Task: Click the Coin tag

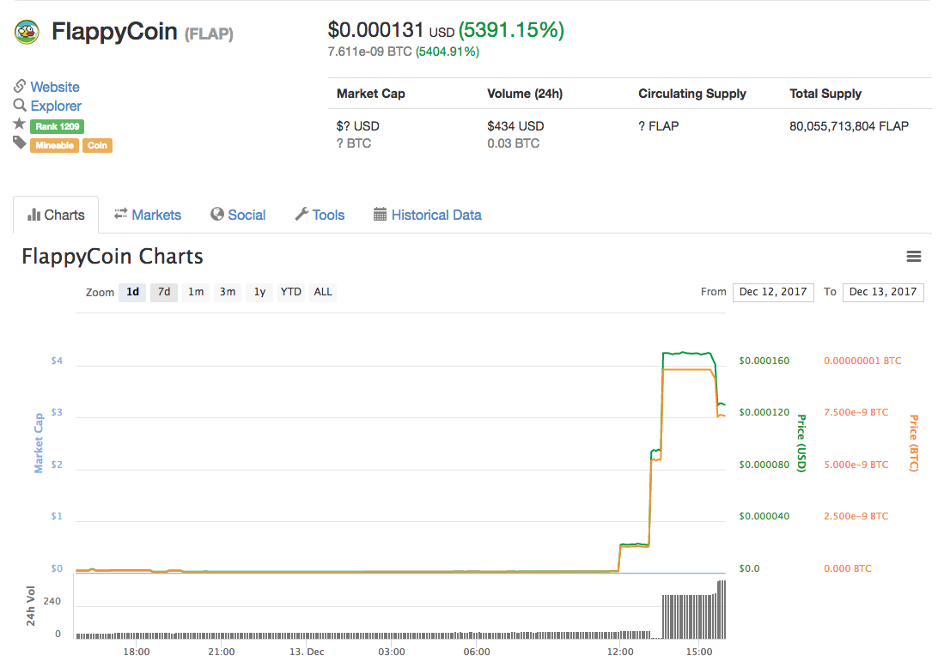Action: click(98, 145)
